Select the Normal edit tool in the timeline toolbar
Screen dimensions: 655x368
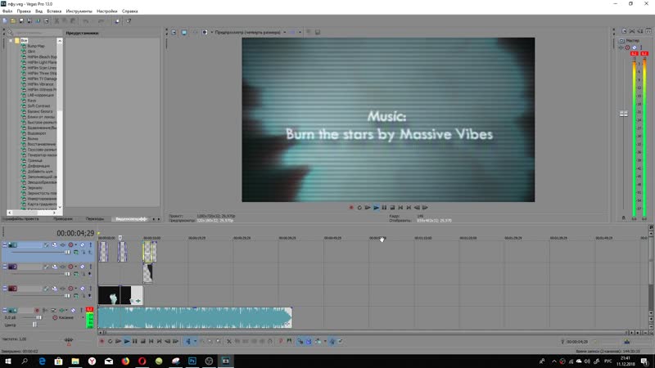188,341
